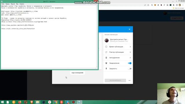Open the Chrome extensions puzzle icon

tap(173, 5)
